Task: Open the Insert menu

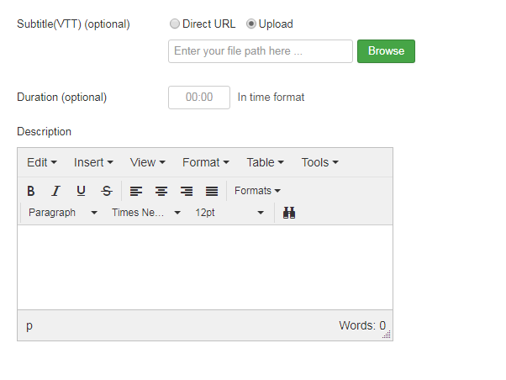Action: click(93, 162)
